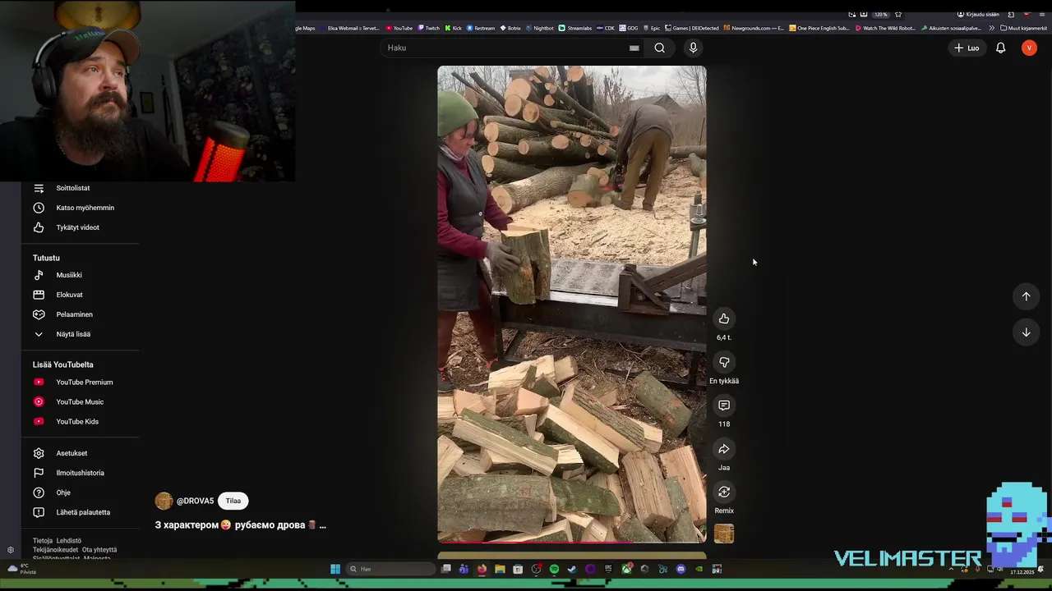
Task: Click the taskbar Hae search box
Action: pyautogui.click(x=390, y=569)
